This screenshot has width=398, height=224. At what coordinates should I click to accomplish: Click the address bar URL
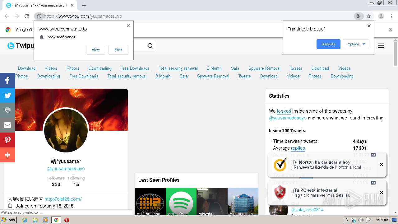(83, 16)
